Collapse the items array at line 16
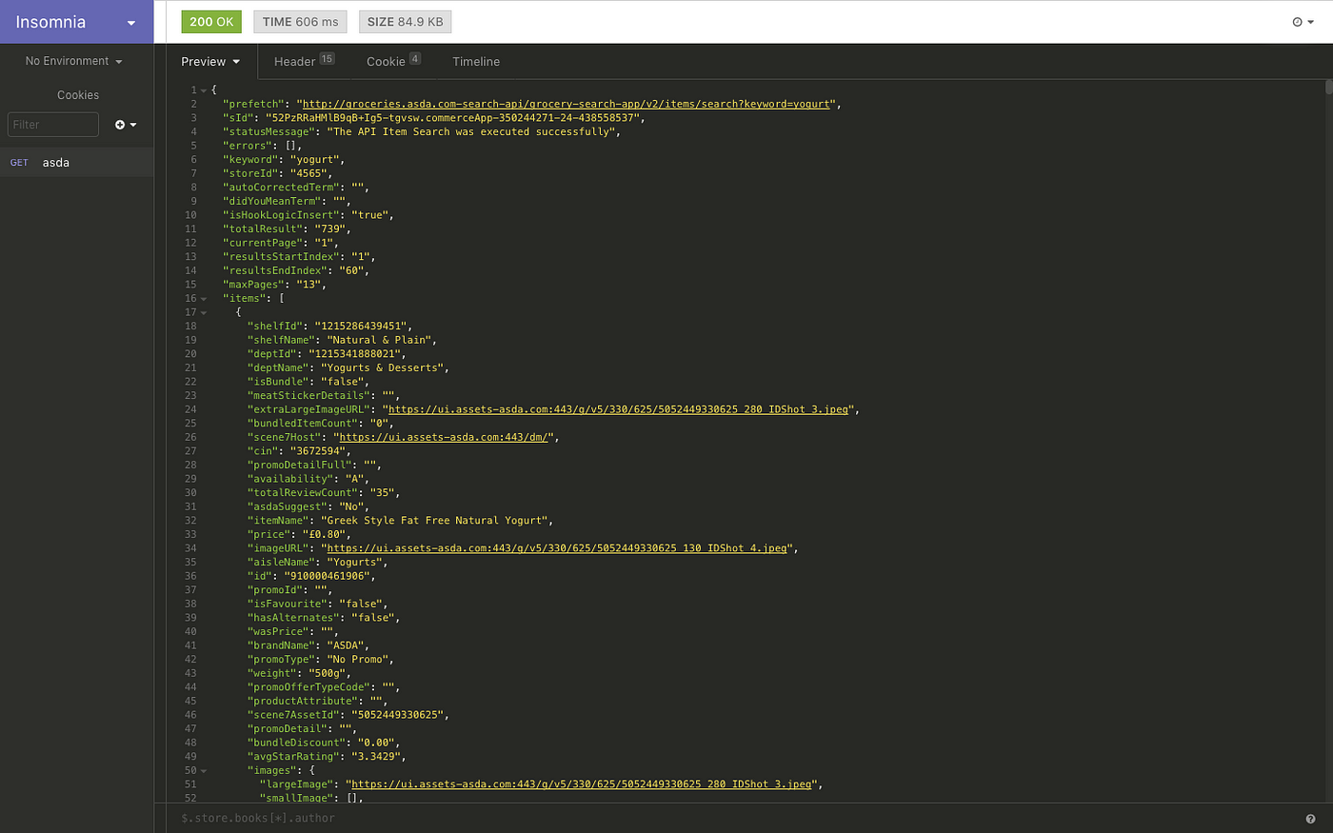The width and height of the screenshot is (1333, 833). coord(204,299)
